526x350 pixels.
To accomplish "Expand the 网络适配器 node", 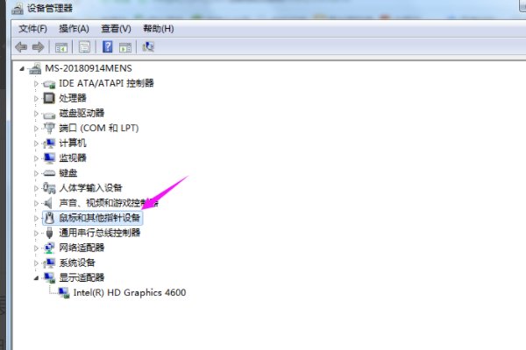I will (x=36, y=248).
